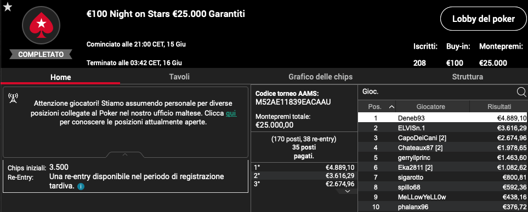The height and width of the screenshot is (212, 528).
Task: Click the Lobby del poker button
Action: point(483,19)
